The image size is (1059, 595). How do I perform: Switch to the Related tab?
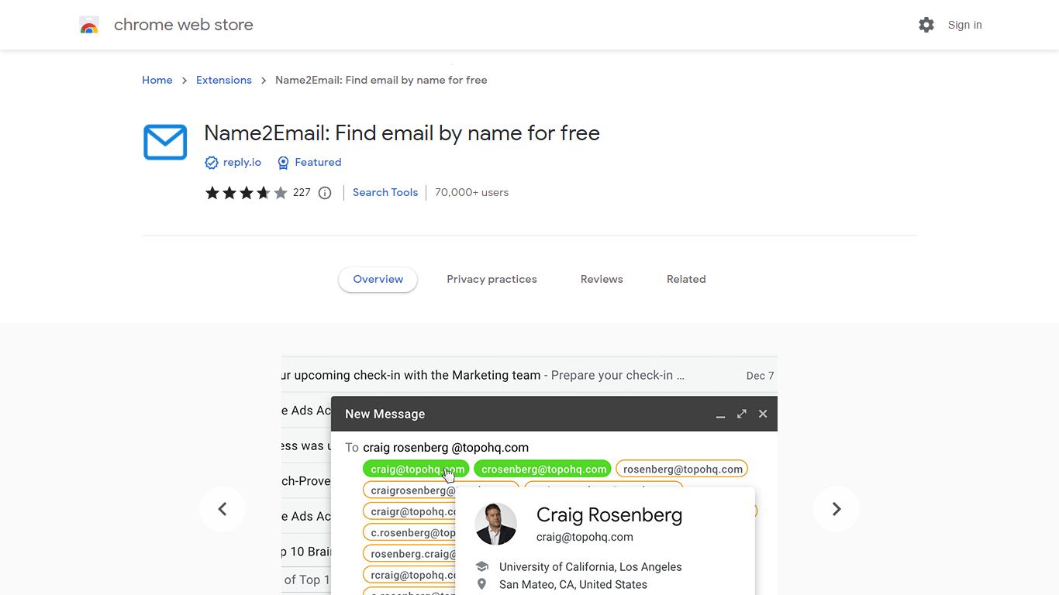click(x=686, y=279)
